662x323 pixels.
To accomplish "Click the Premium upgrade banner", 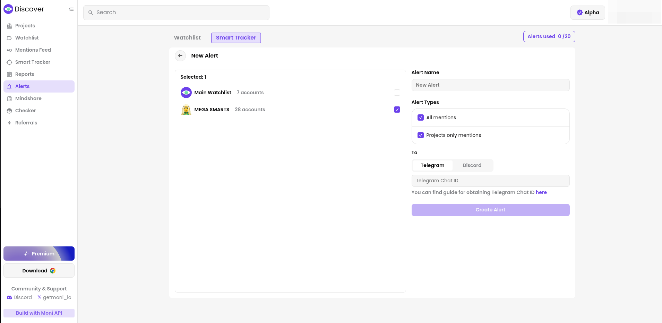I will (x=39, y=254).
